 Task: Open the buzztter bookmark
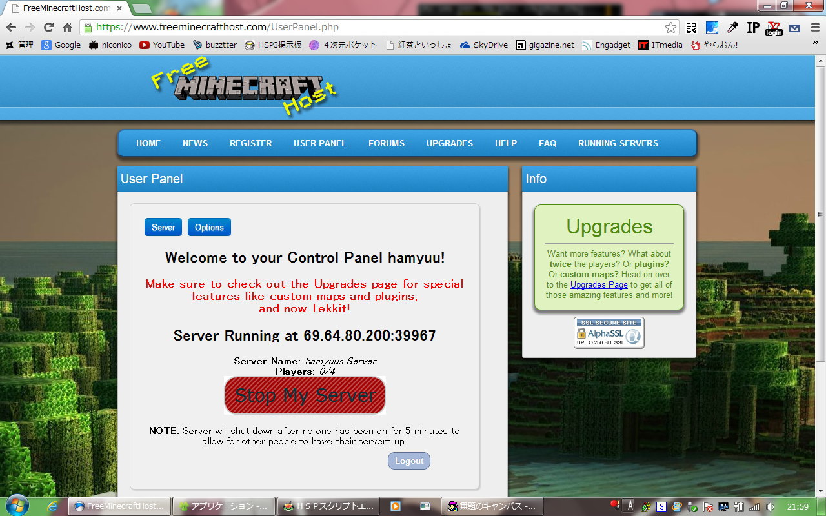click(x=215, y=45)
